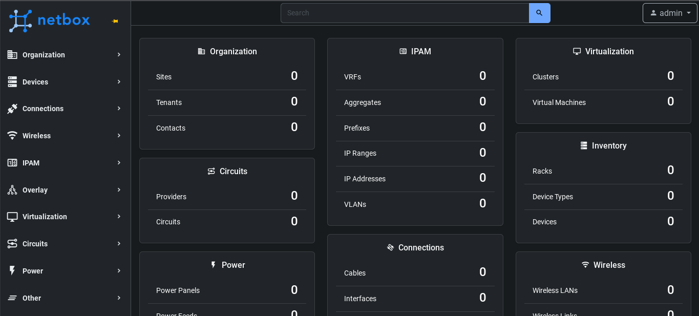Screen dimensions: 699x316
Task: Open the netbox logo link to home
Action: pyautogui.click(x=49, y=20)
